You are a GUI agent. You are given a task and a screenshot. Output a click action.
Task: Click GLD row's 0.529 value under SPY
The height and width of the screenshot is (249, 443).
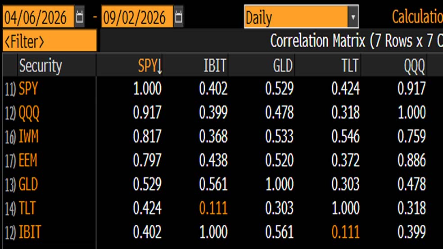click(x=147, y=184)
